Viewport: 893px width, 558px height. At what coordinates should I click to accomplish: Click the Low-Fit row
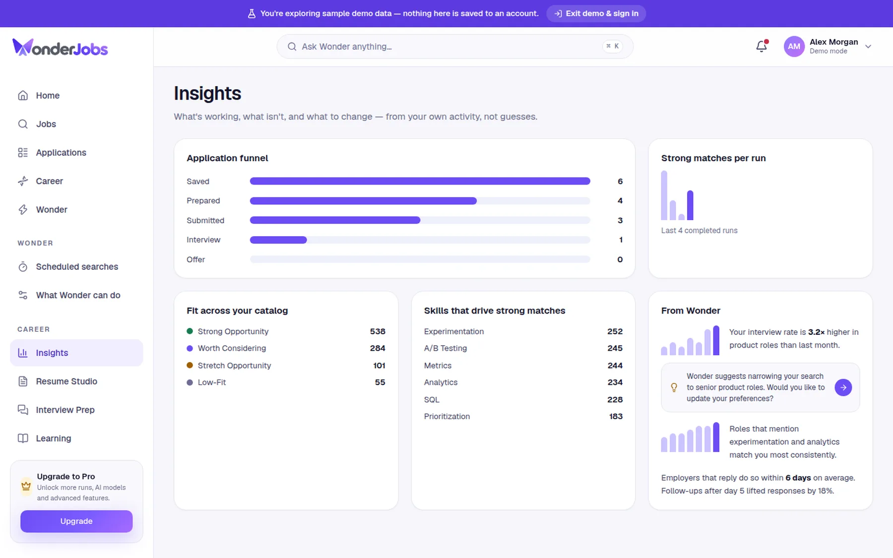[x=286, y=382]
